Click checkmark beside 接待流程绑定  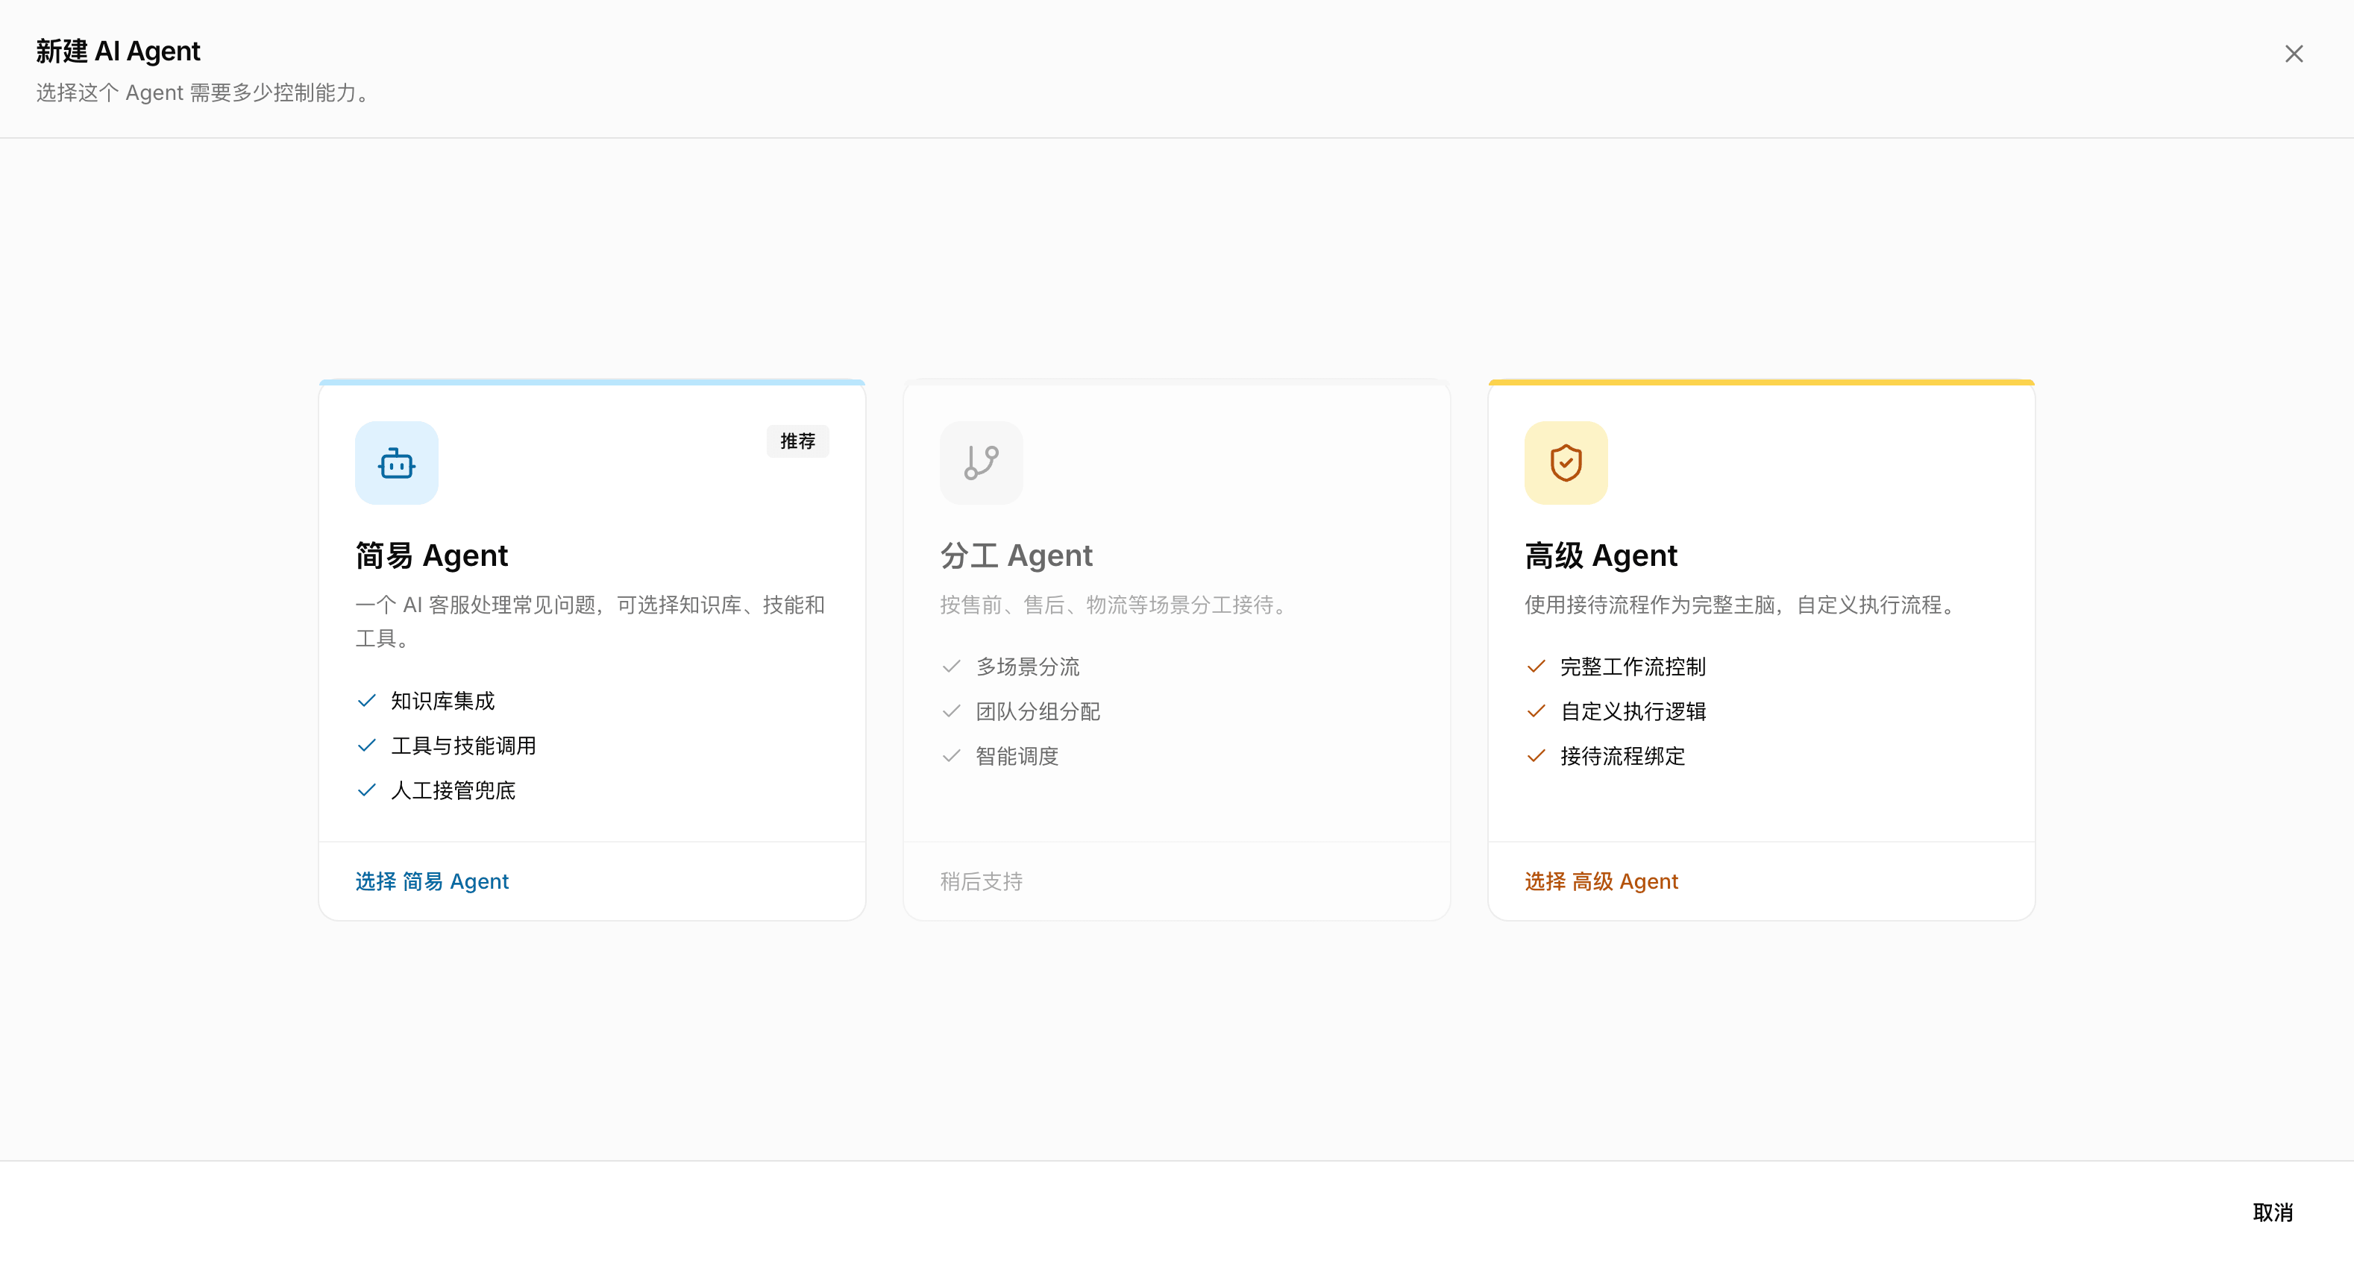tap(1536, 756)
